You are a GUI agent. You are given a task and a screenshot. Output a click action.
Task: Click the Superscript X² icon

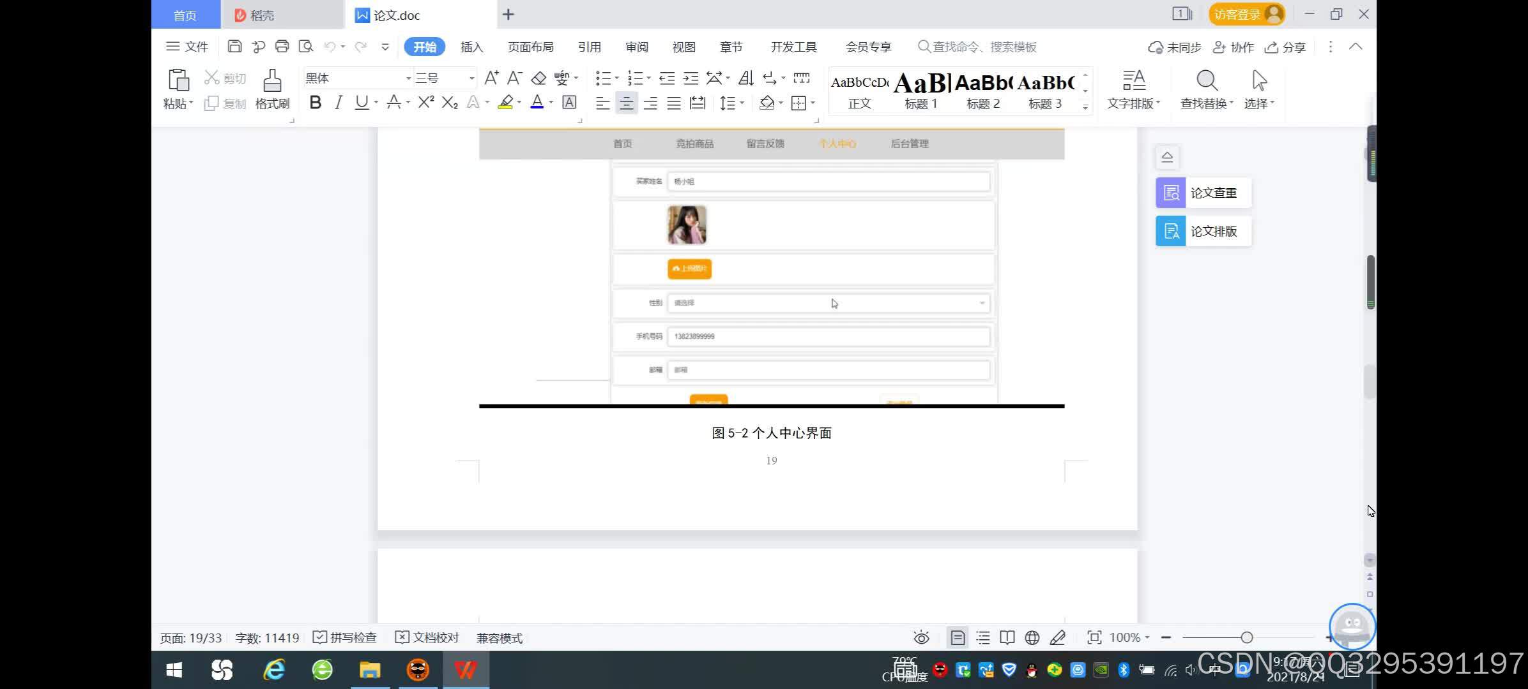coord(426,102)
